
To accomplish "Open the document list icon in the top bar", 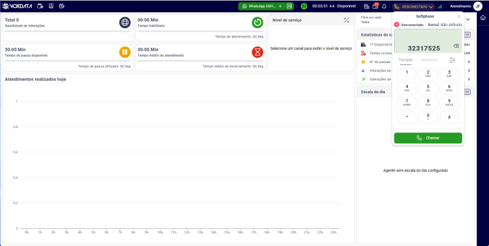I will (367, 6).
